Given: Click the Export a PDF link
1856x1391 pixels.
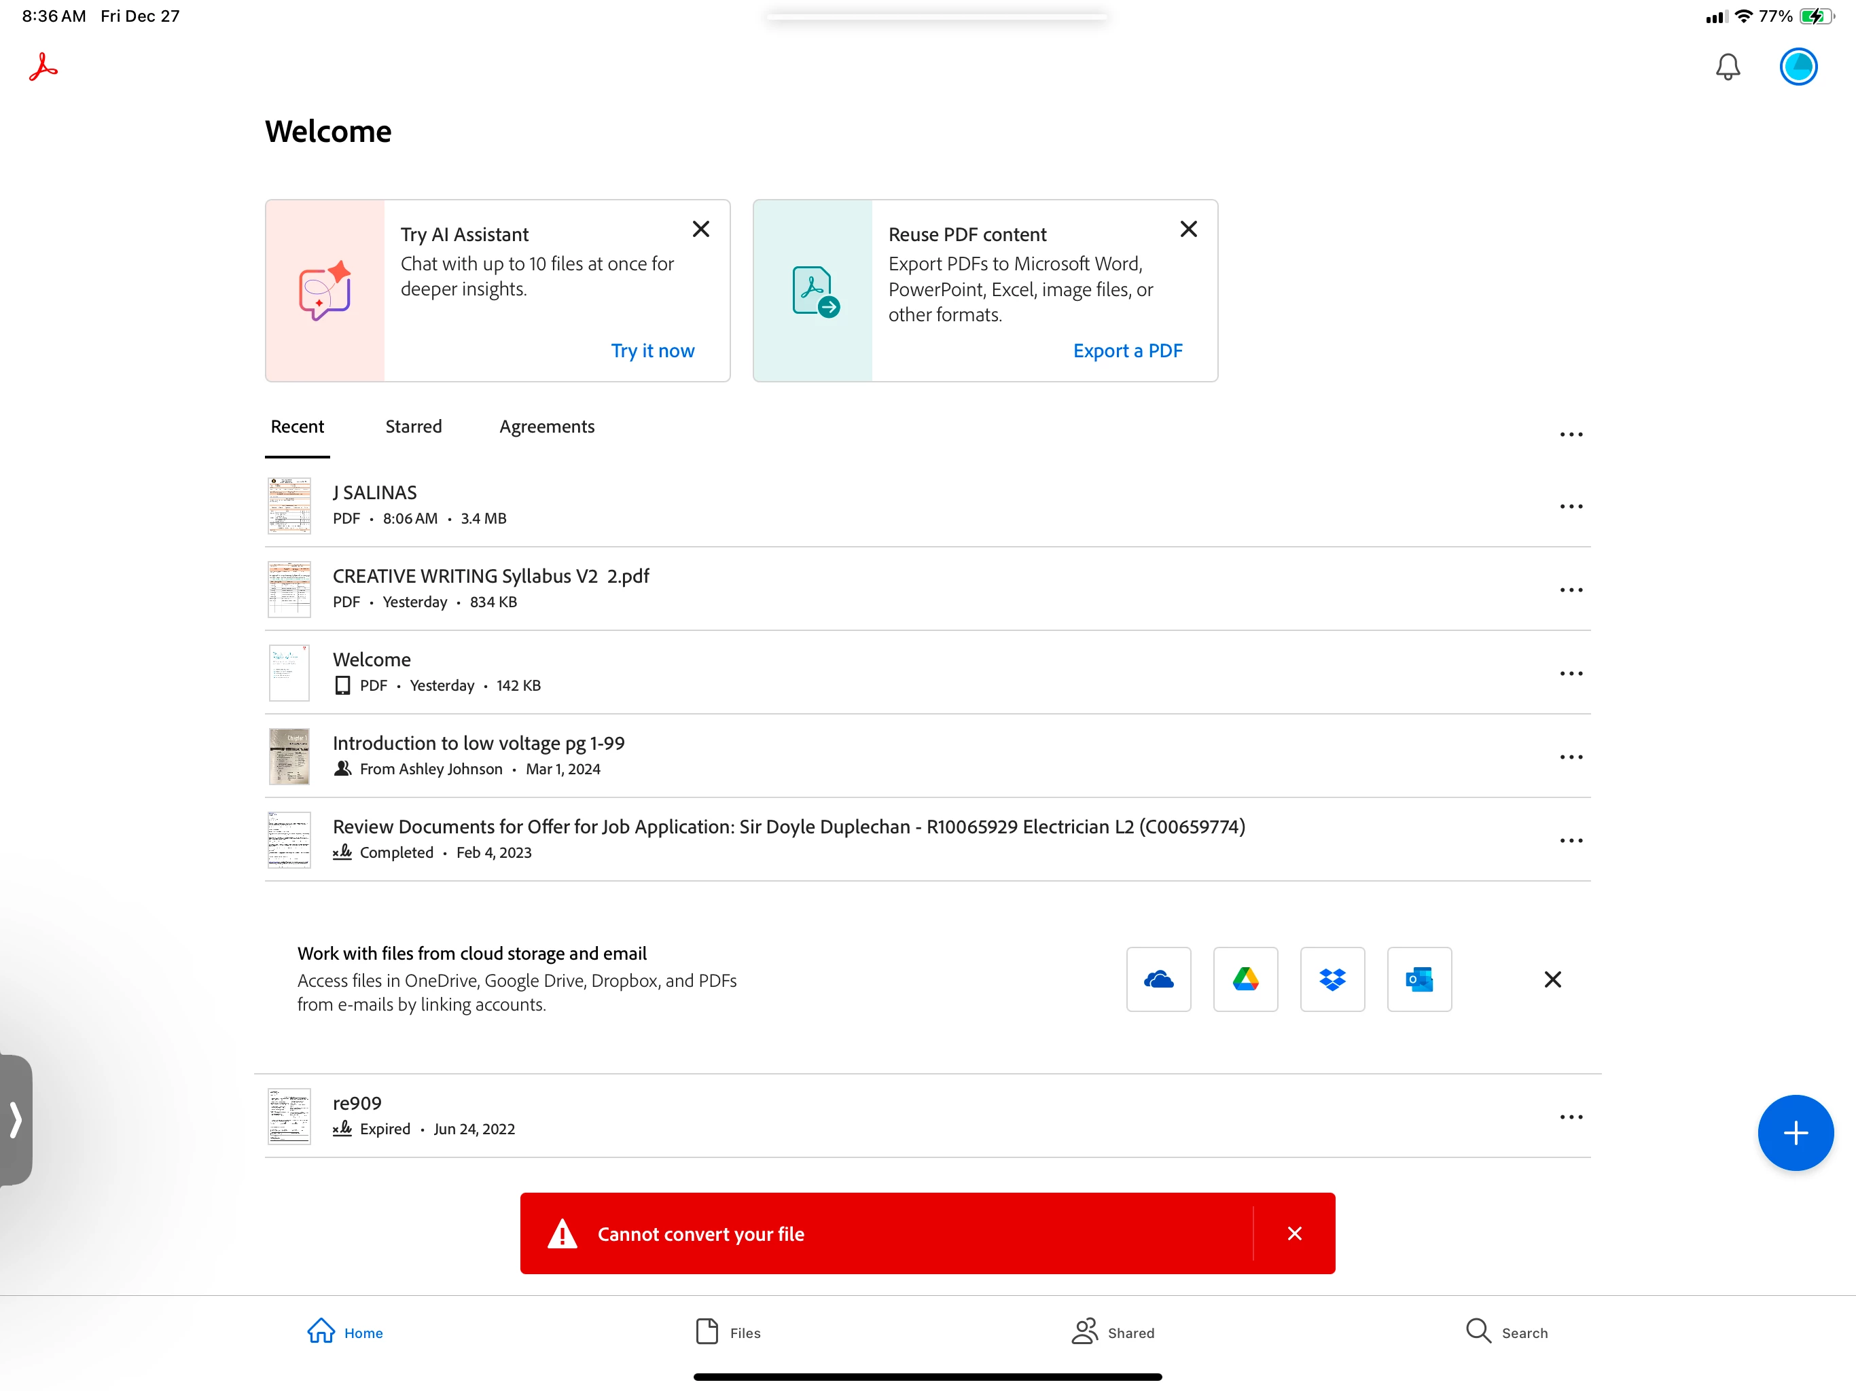Looking at the screenshot, I should (x=1127, y=350).
